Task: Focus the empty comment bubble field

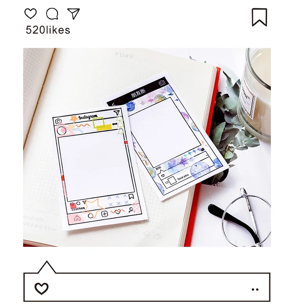Action: 147,287
